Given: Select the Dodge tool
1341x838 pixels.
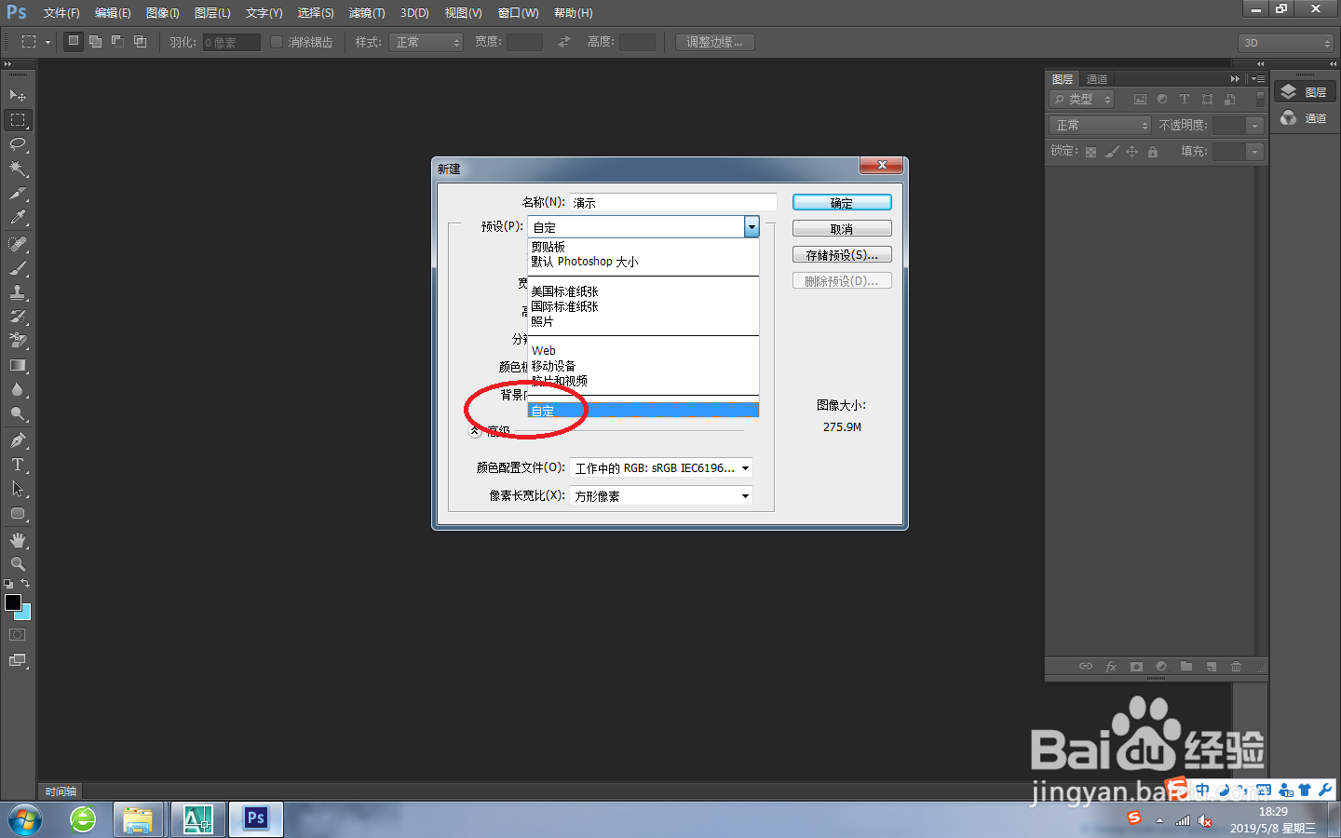Looking at the screenshot, I should point(18,414).
